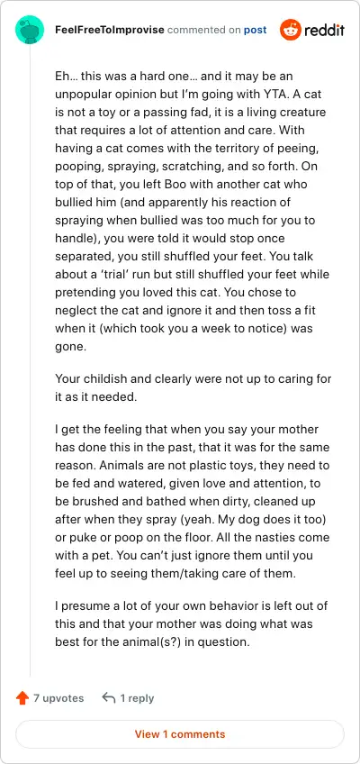
Task: Click the "View 1 comments" button
Action: (x=180, y=733)
